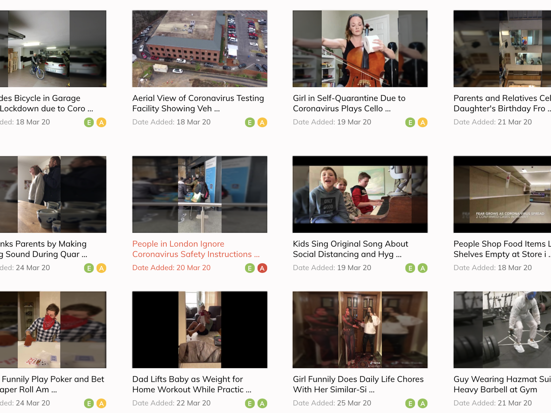
Task: Open 'Parents by Making Sound During Quar' title
Action: (44, 249)
